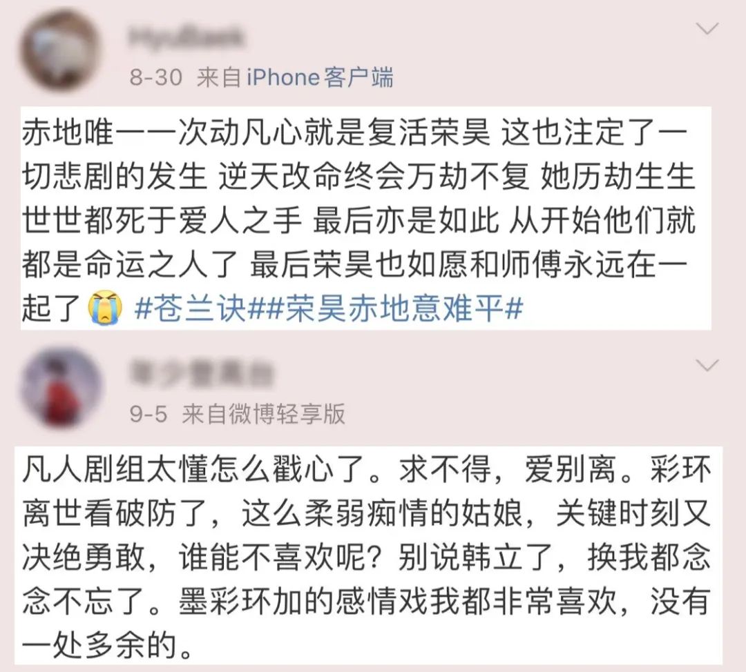Open the avatar with the red outfit
Viewport: 746px width, 672px height.
[60, 388]
